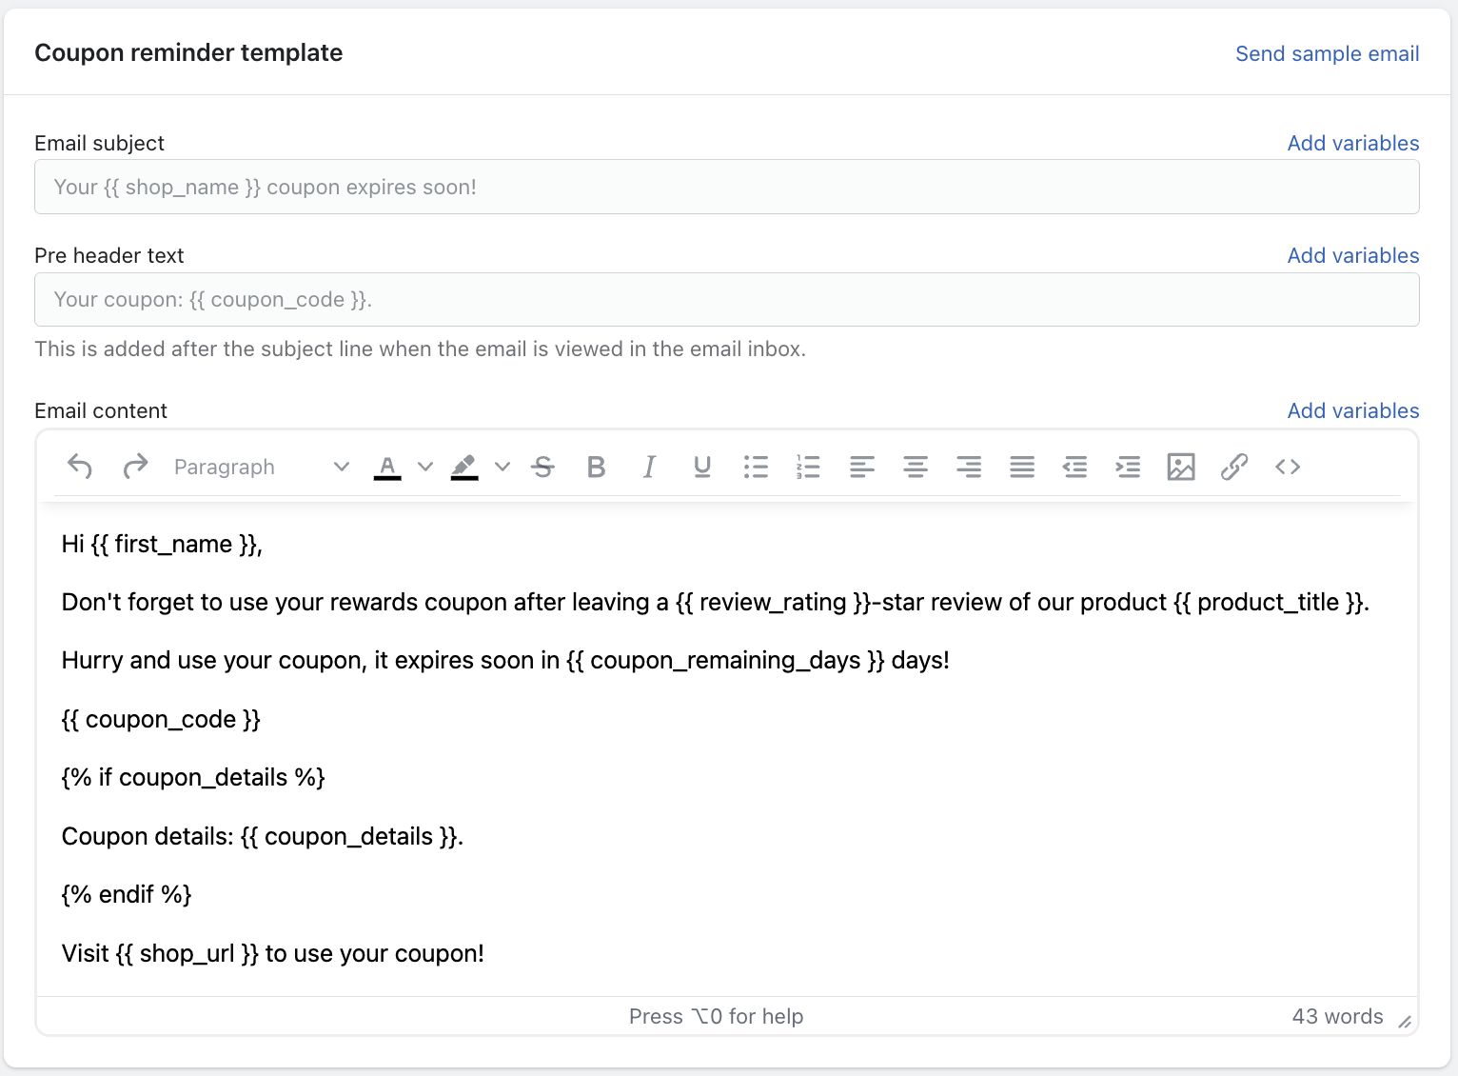Center align the text
1458x1076 pixels.
(x=916, y=467)
